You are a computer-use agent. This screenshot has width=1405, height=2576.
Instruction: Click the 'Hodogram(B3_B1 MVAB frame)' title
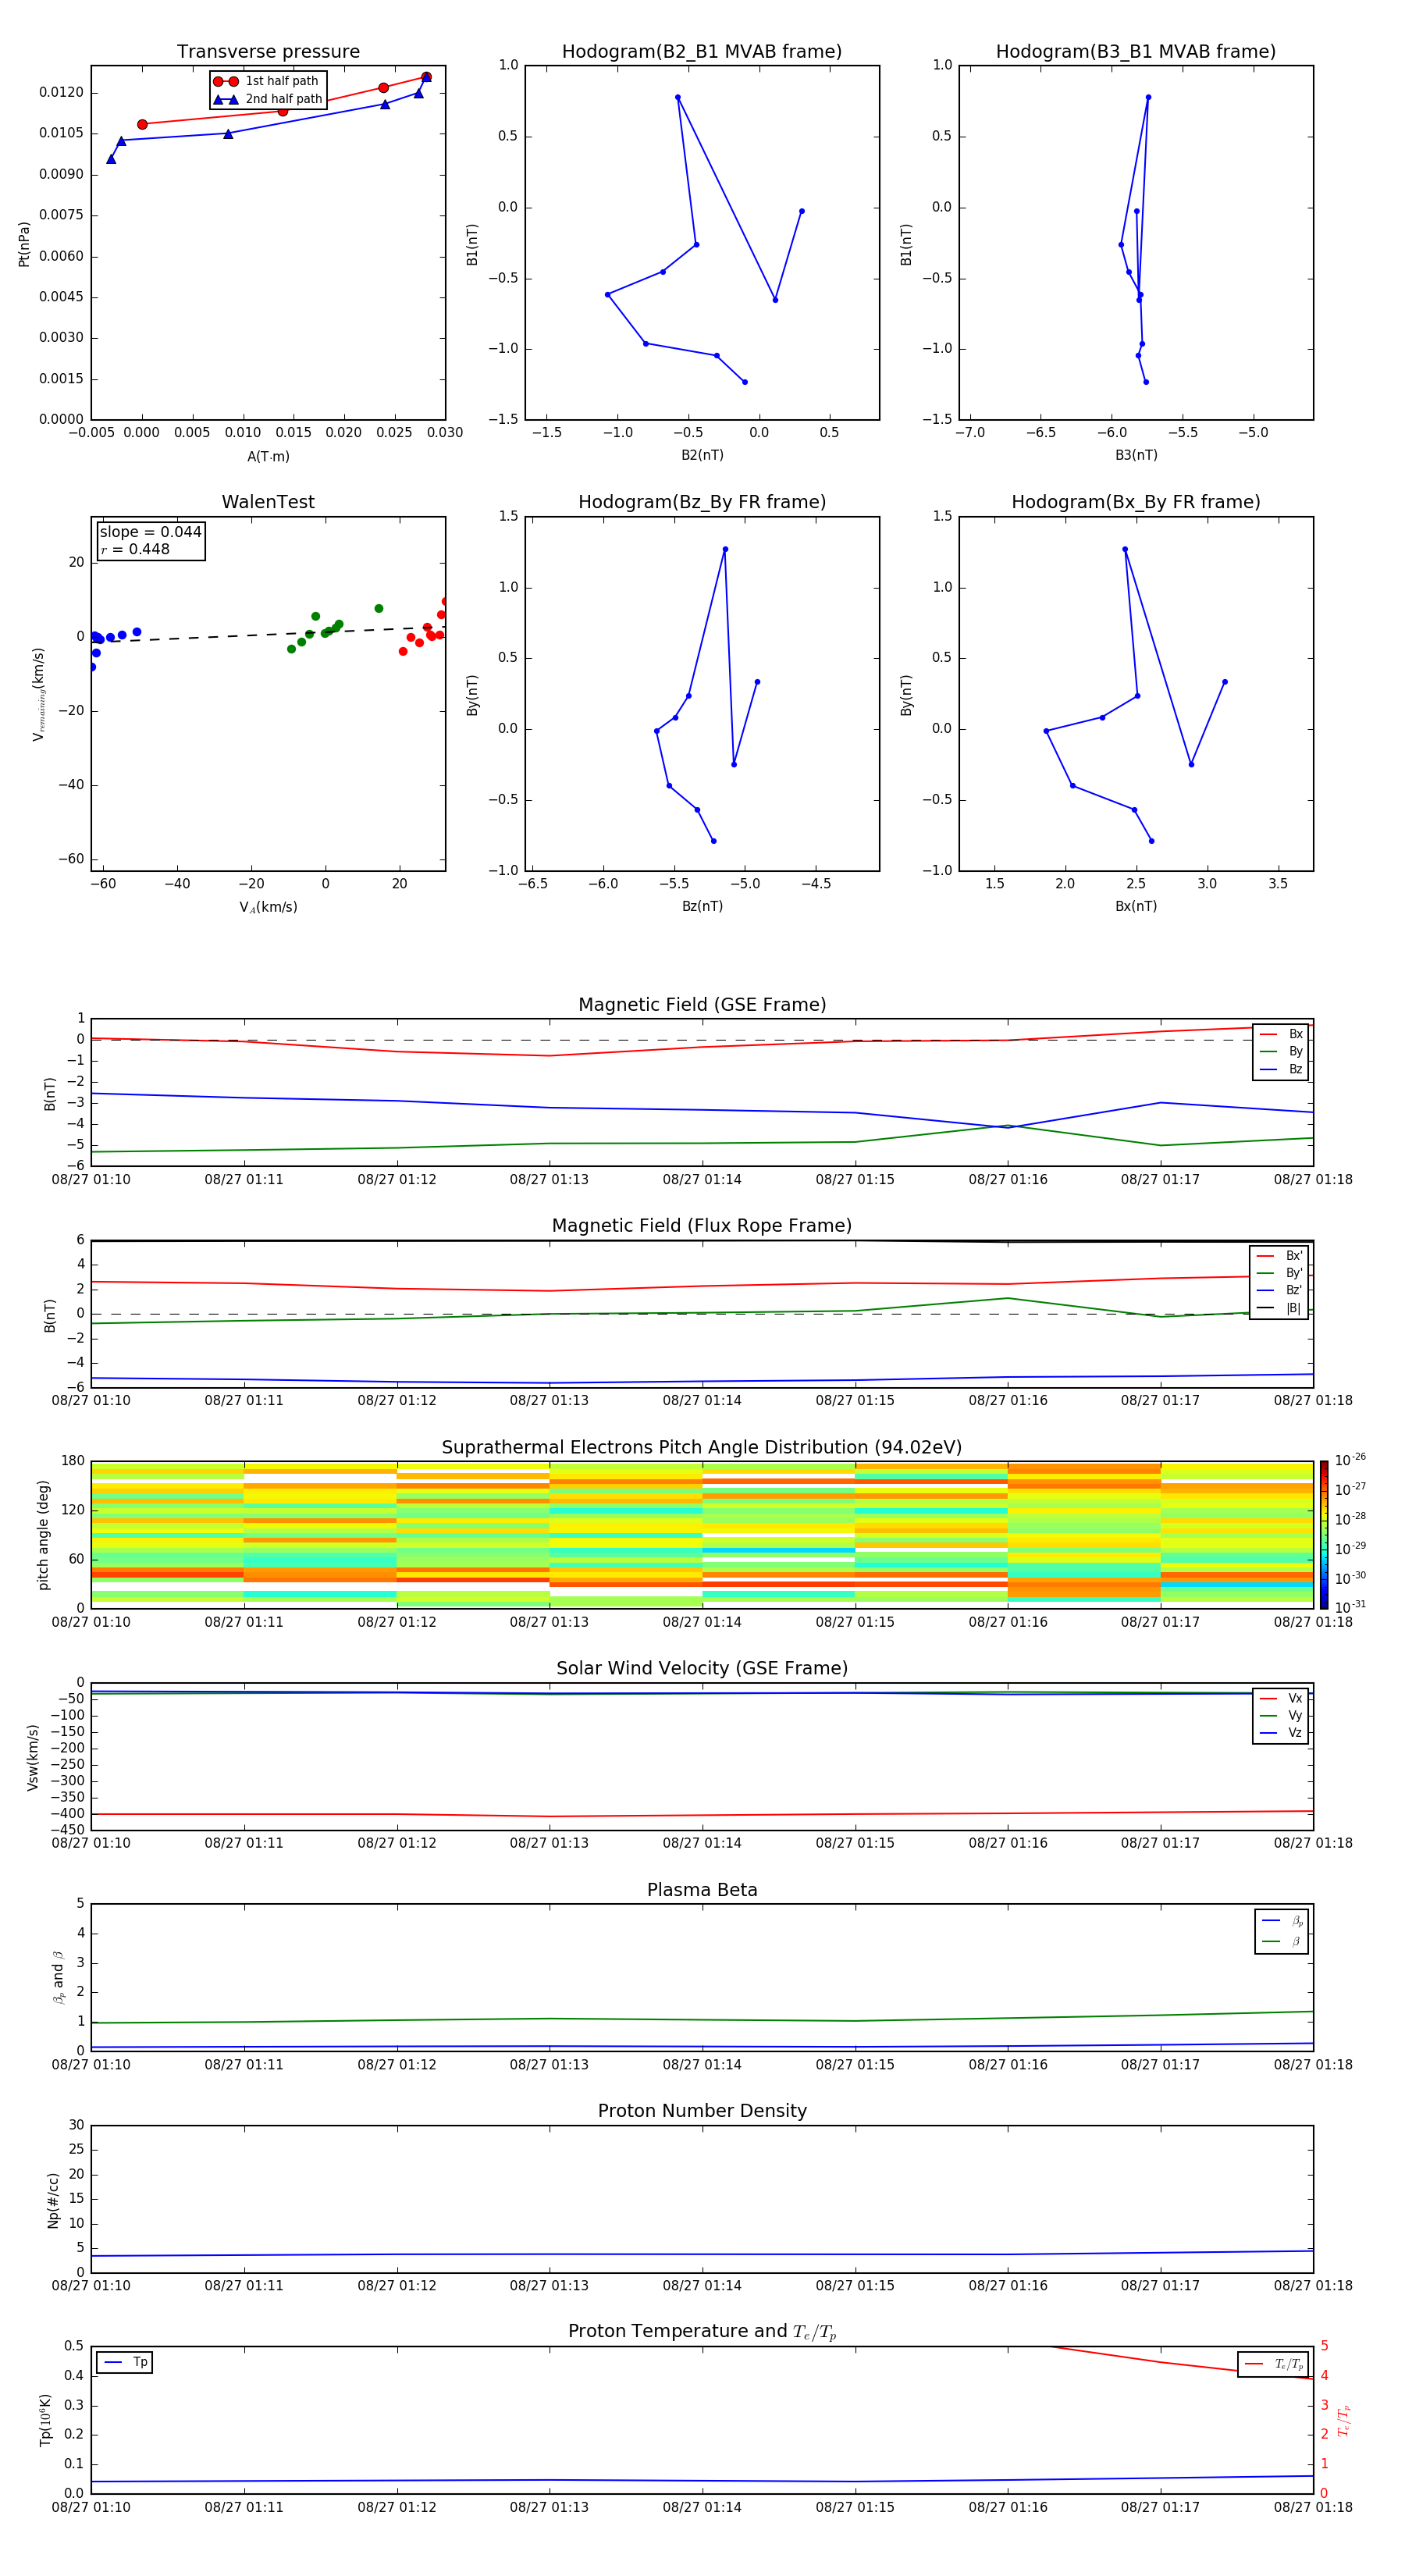(x=1136, y=52)
